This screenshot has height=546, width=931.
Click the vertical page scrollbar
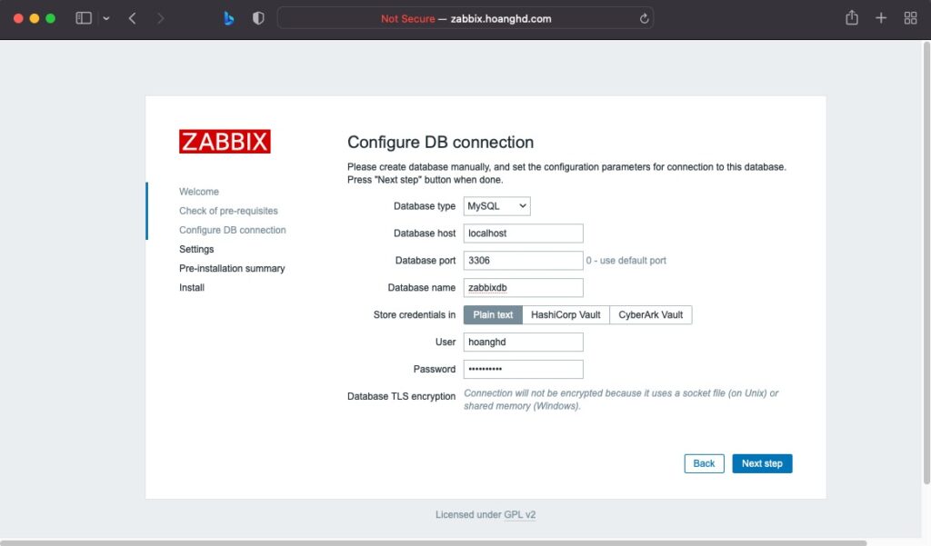(x=926, y=264)
